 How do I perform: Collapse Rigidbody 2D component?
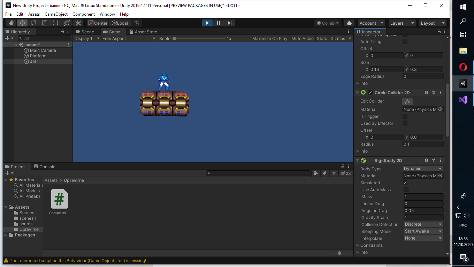(x=358, y=161)
